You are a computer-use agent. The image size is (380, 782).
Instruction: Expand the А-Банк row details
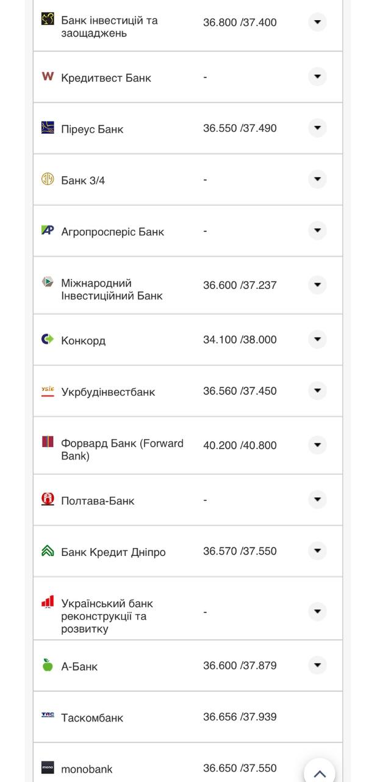pyautogui.click(x=317, y=665)
